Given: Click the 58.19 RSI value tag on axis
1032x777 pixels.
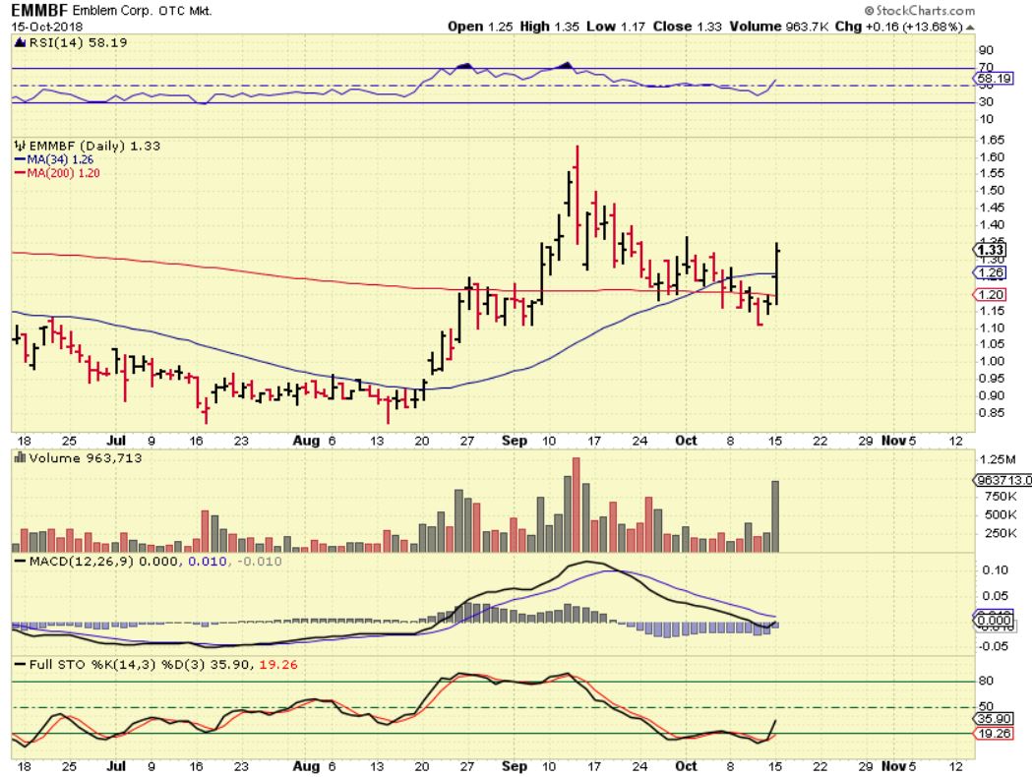Looking at the screenshot, I should pyautogui.click(x=994, y=79).
